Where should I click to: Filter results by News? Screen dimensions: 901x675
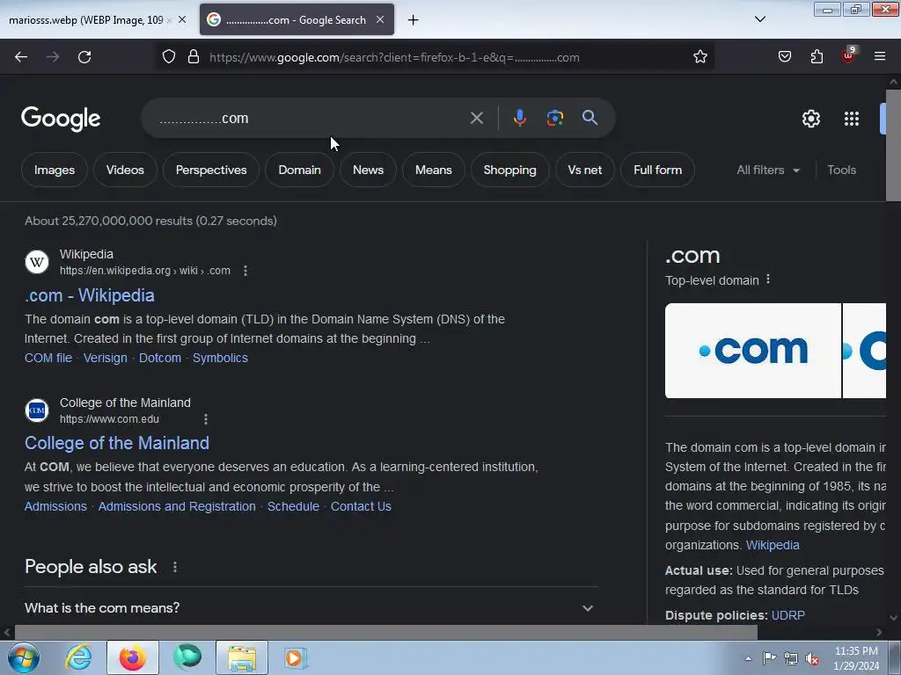[368, 171]
